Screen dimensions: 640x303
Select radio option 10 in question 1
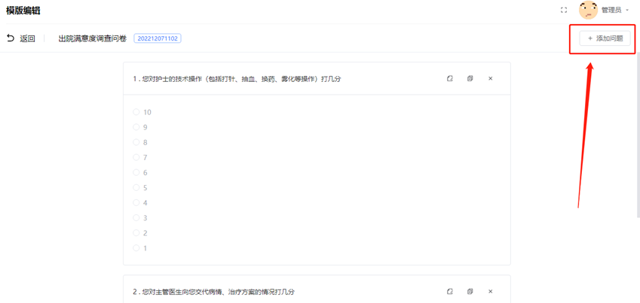point(136,112)
